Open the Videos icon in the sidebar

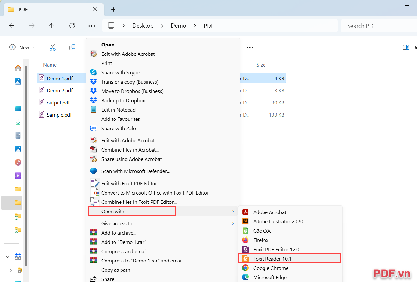click(x=18, y=176)
